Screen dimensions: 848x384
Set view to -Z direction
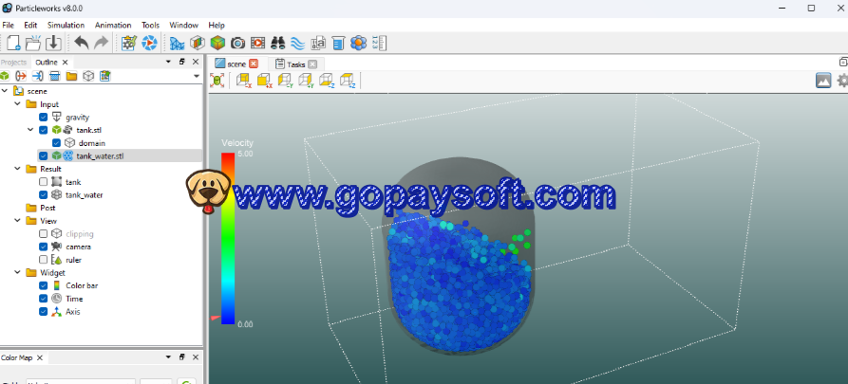point(327,81)
